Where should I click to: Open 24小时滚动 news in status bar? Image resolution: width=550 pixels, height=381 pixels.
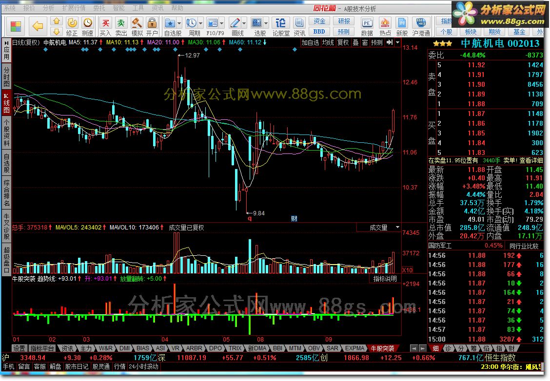pyautogui.click(x=143, y=367)
